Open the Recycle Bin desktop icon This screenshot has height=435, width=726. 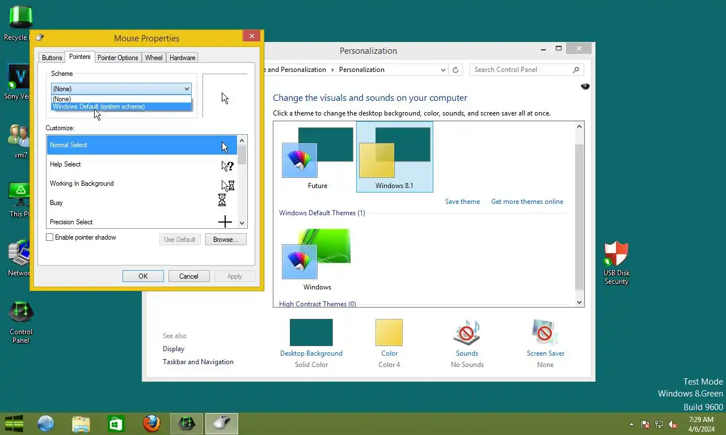pyautogui.click(x=21, y=24)
